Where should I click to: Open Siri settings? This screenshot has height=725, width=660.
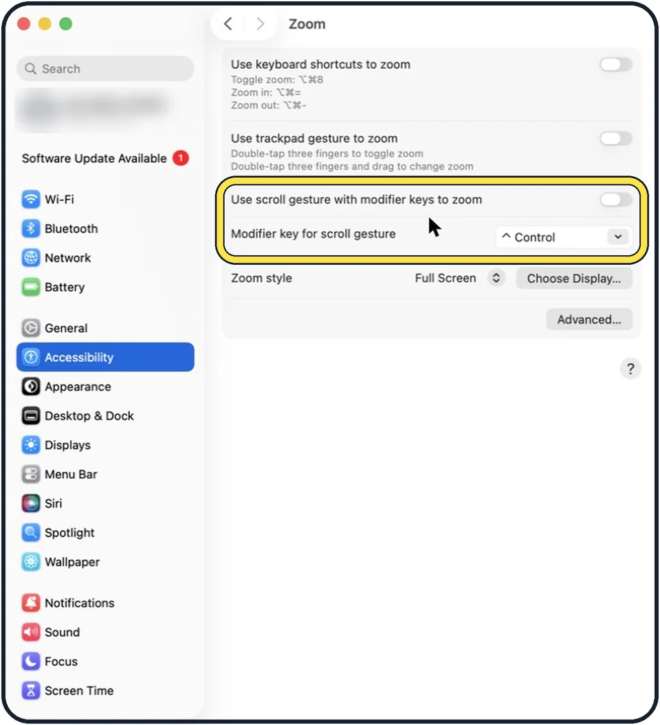[x=105, y=503]
